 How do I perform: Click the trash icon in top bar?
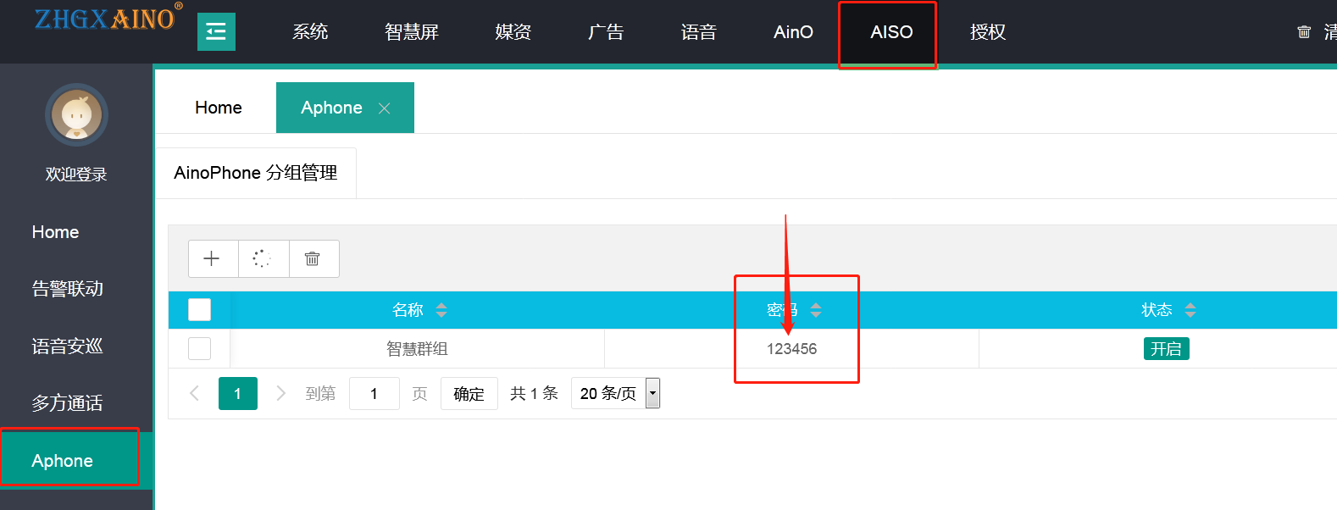click(x=1304, y=32)
